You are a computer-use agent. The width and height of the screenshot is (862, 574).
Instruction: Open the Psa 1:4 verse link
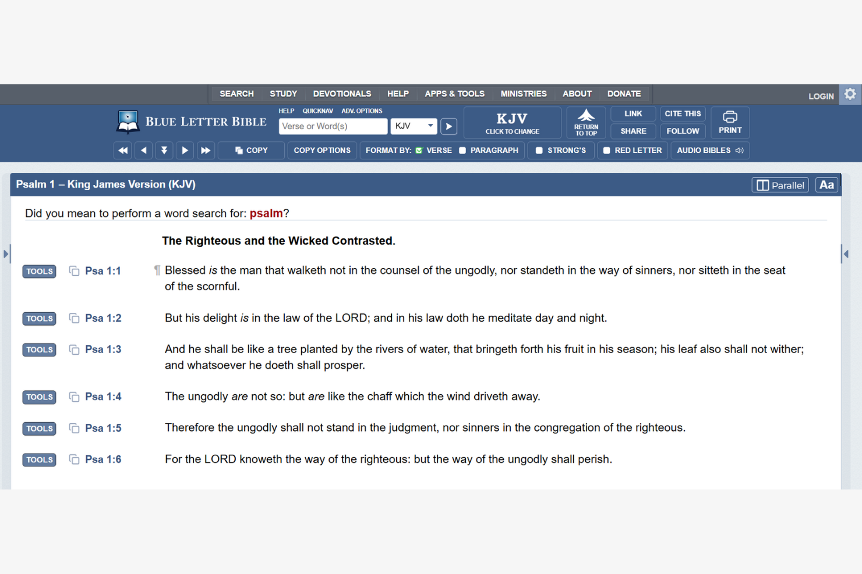click(103, 397)
